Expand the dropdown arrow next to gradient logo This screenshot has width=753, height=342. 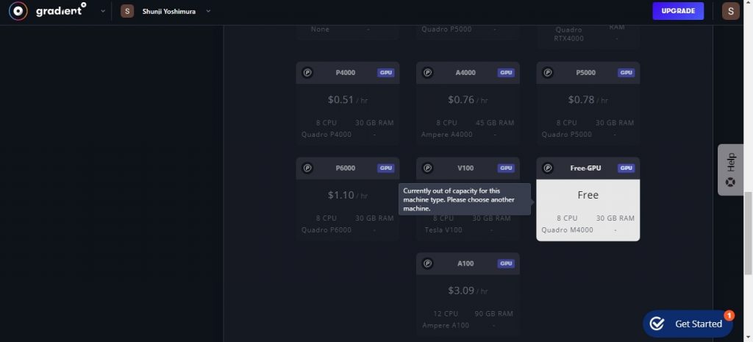pos(102,11)
